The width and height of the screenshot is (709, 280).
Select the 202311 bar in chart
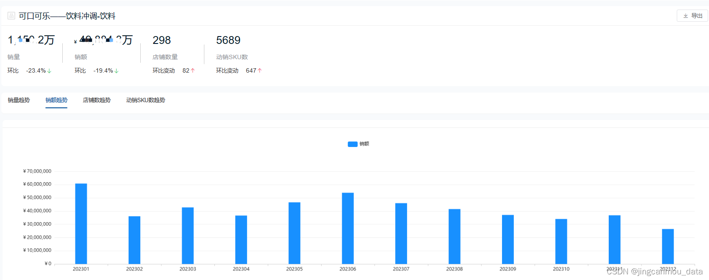(x=614, y=240)
